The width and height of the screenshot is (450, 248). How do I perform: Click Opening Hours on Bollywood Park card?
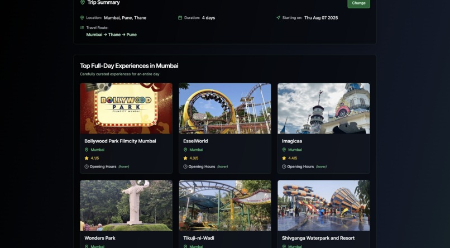(103, 167)
